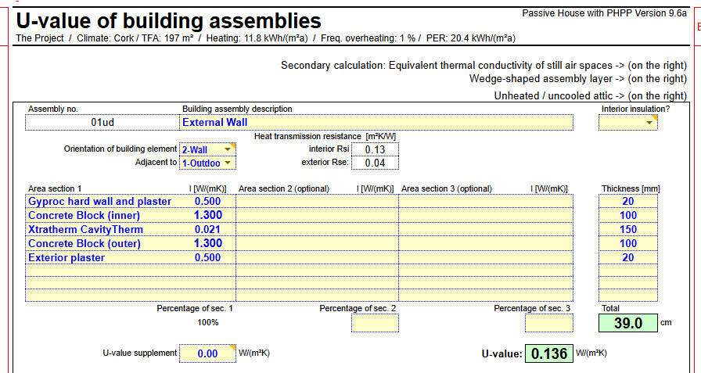Select Gyproc hard wall and plaster cell
701x373 pixels.
pyautogui.click(x=102, y=202)
